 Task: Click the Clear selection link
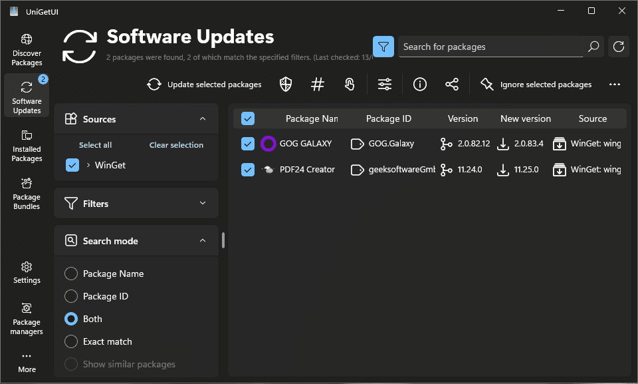click(x=176, y=145)
